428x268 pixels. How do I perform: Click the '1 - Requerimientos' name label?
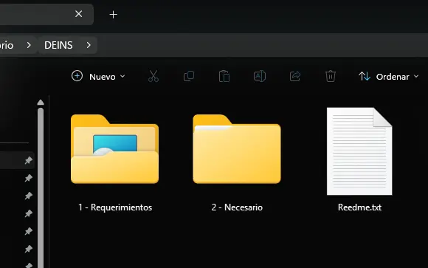[115, 207]
